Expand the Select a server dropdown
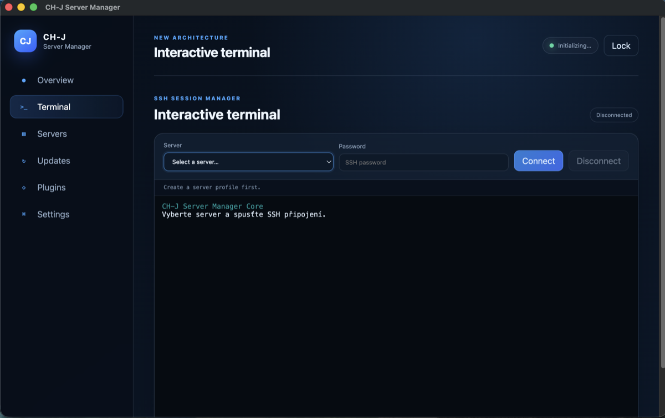Screen dimensions: 665x418 (249, 162)
